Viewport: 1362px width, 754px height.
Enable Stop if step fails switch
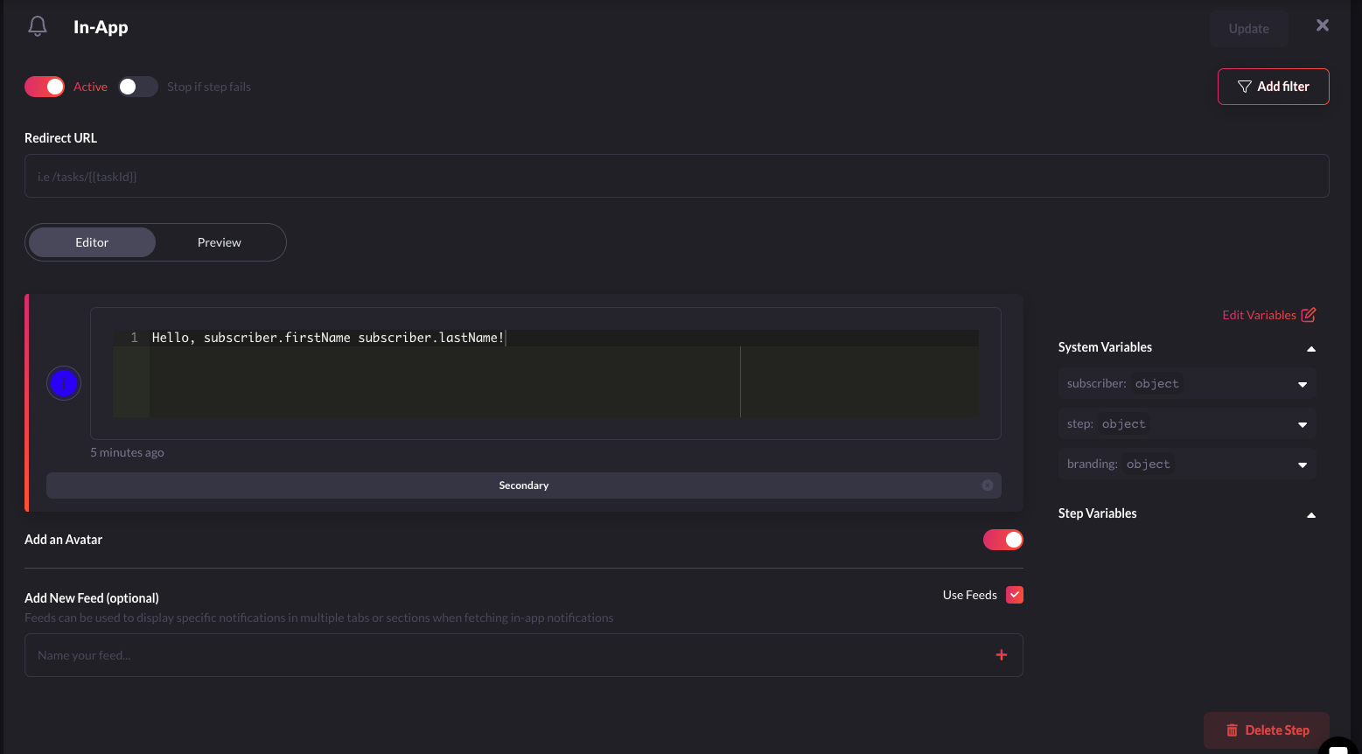(x=138, y=87)
